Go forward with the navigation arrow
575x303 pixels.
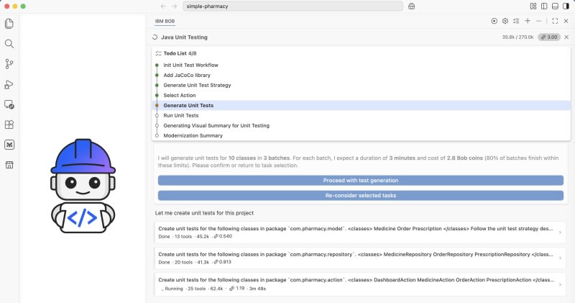(174, 6)
